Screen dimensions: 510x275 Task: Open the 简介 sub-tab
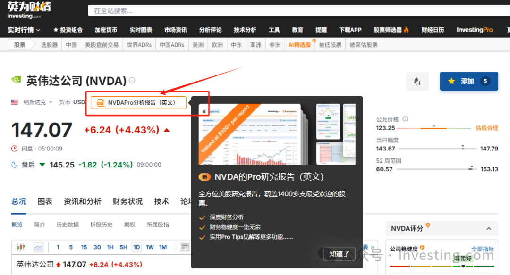click(x=39, y=225)
